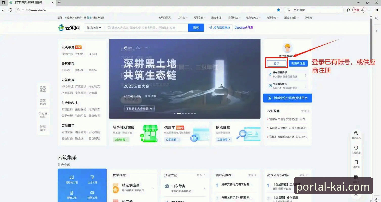Show 更多 in 资源专区

[x=201, y=175]
